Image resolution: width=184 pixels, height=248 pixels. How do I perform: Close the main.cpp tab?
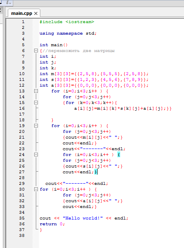pos(36,14)
